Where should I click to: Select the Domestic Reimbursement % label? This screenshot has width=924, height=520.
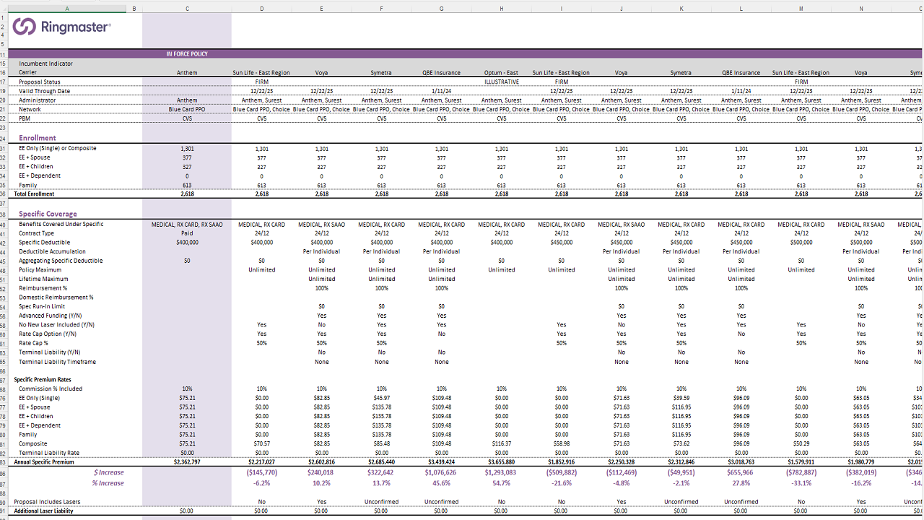point(56,297)
